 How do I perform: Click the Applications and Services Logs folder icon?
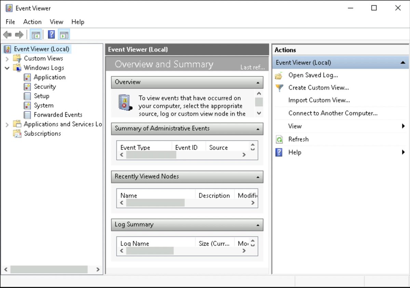pyautogui.click(x=17, y=124)
